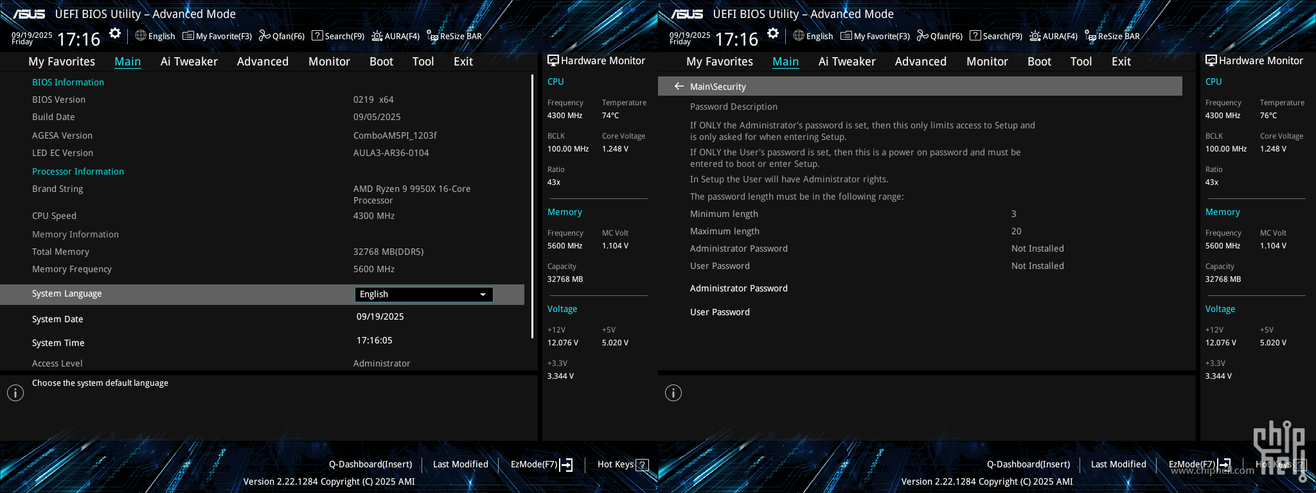
Task: Click the Access Level value 'Administrator'
Action: click(x=382, y=363)
